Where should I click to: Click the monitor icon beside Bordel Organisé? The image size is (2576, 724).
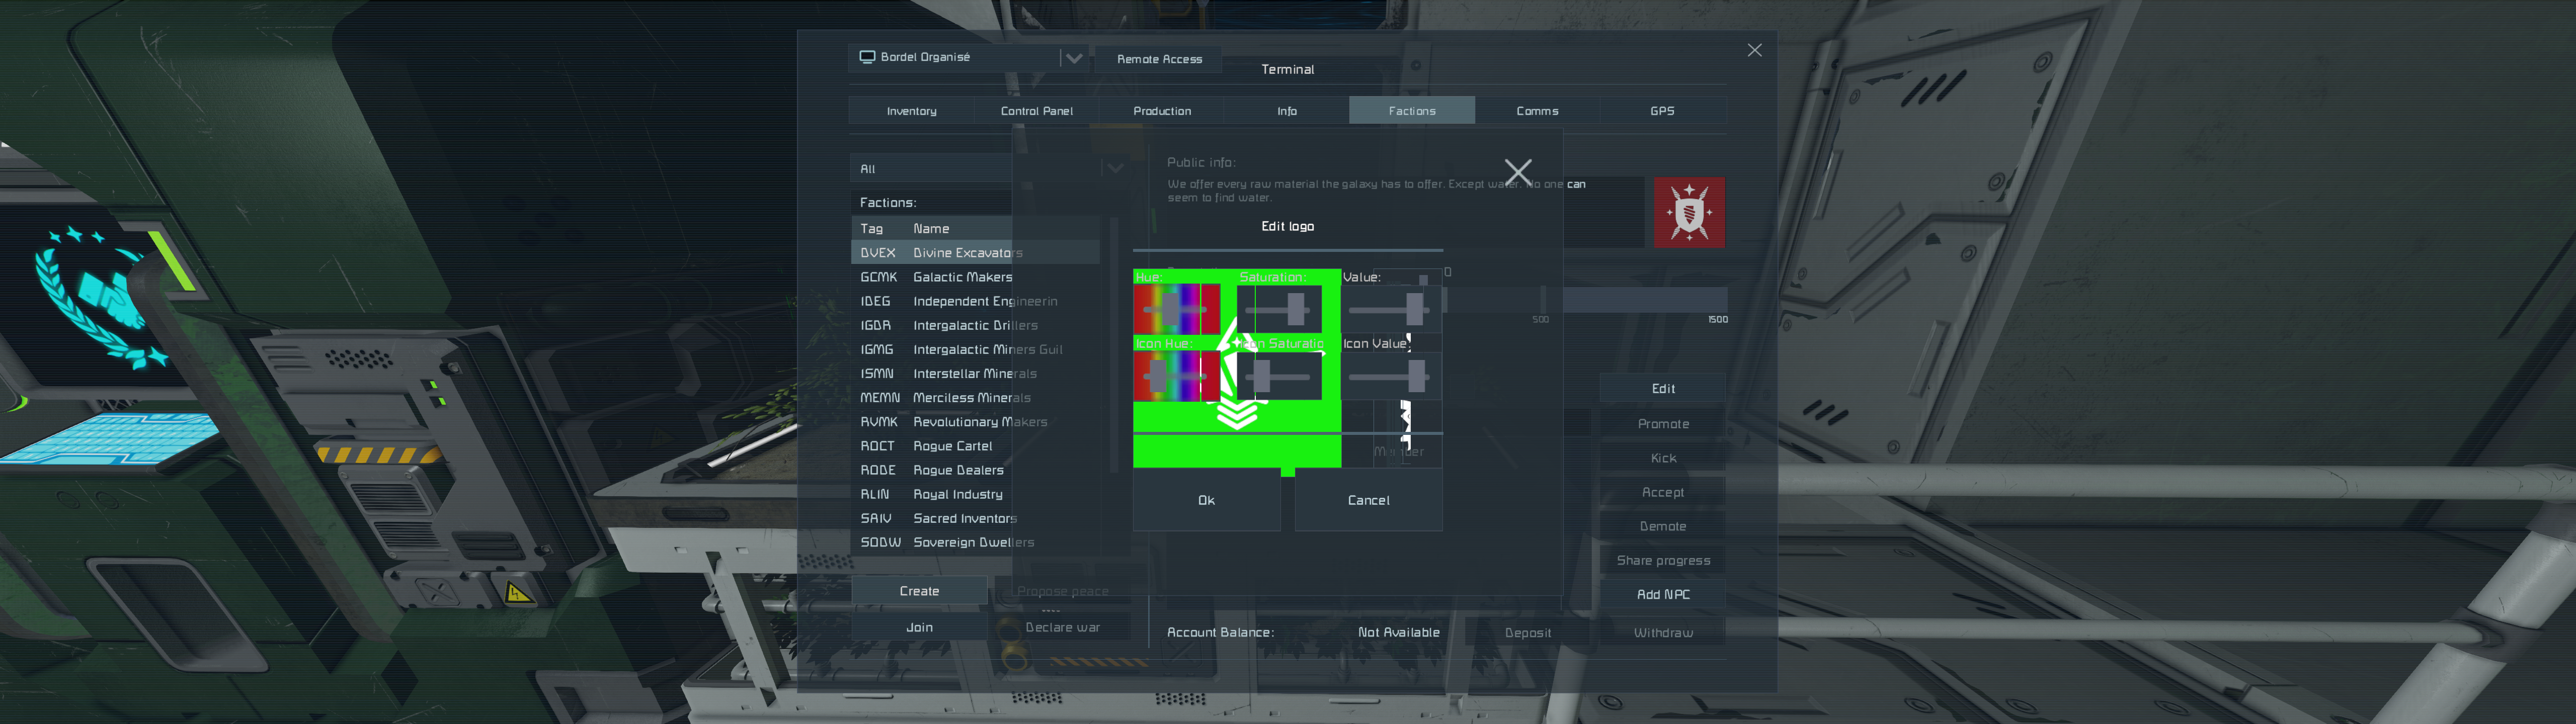pos(867,57)
